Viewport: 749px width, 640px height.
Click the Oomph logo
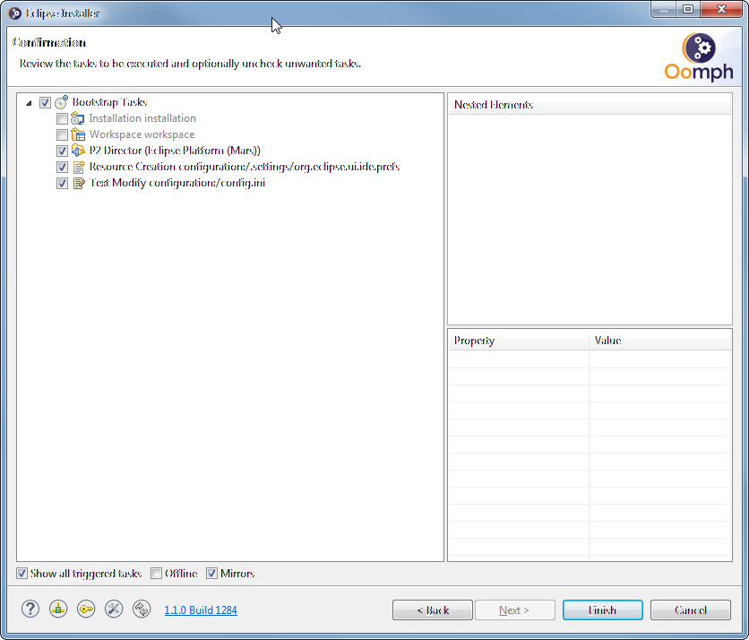698,56
